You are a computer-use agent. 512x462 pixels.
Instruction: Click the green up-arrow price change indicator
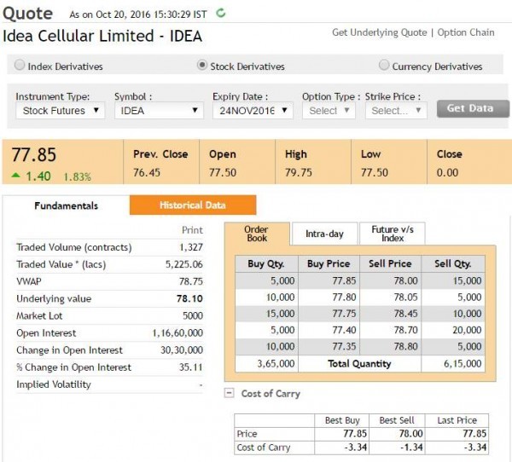coord(15,176)
